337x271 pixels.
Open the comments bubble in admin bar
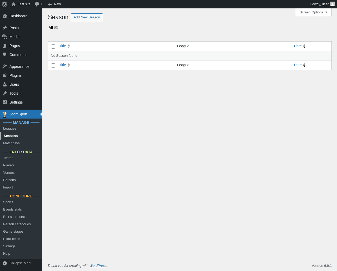coord(37,4)
